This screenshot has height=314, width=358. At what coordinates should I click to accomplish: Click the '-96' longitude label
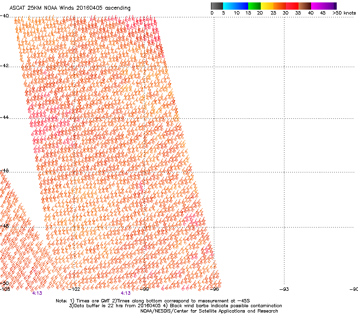point(214,289)
